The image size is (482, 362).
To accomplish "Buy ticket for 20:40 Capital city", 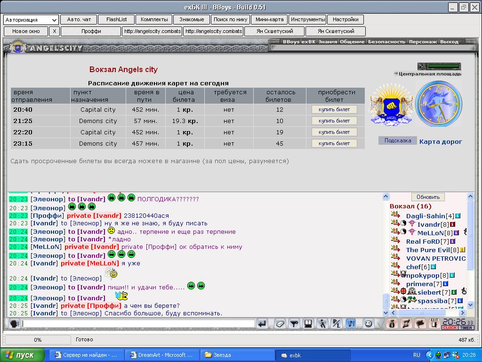I will point(334,109).
